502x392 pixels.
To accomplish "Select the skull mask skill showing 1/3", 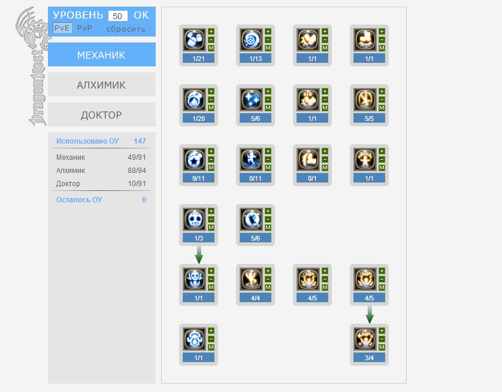I will (x=194, y=220).
